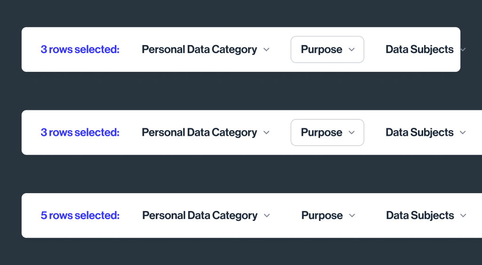Open Personal Data Category dropdown in top bar
Image resolution: width=482 pixels, height=265 pixels.
[x=199, y=49]
